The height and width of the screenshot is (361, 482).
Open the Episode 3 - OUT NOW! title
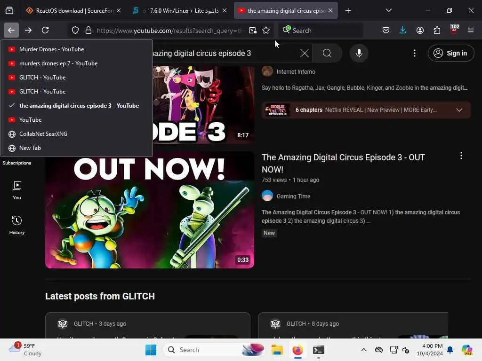(343, 163)
